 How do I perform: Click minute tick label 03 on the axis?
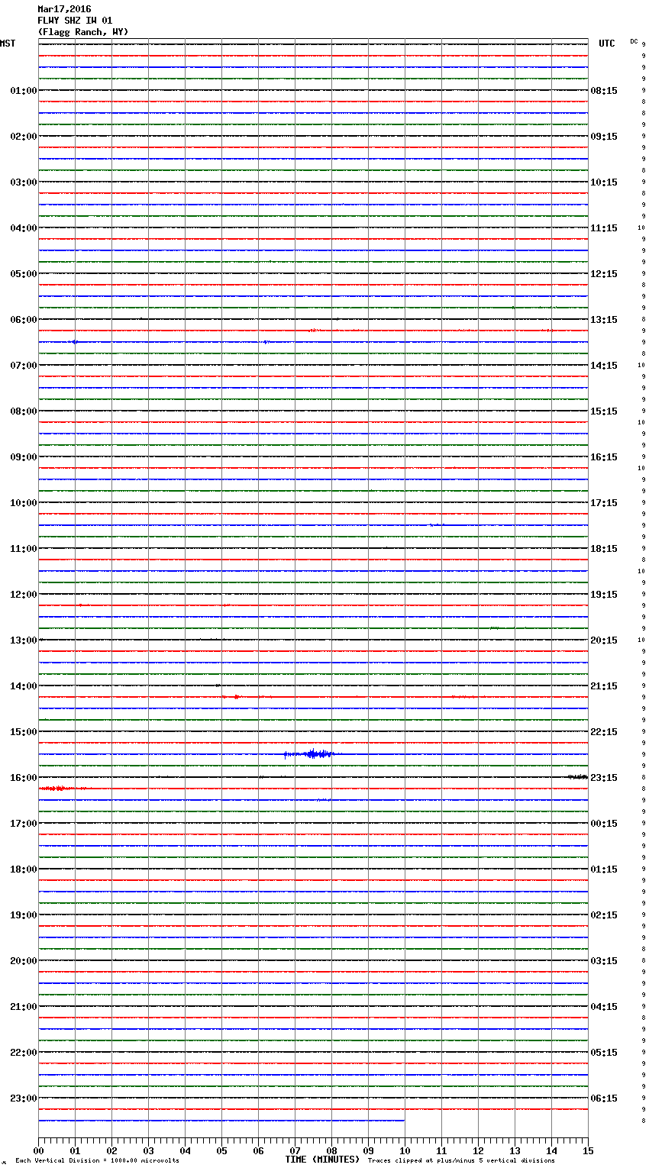click(x=148, y=1150)
